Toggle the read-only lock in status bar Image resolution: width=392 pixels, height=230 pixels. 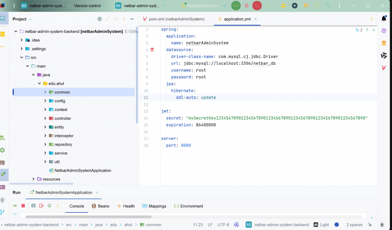[x=369, y=225]
